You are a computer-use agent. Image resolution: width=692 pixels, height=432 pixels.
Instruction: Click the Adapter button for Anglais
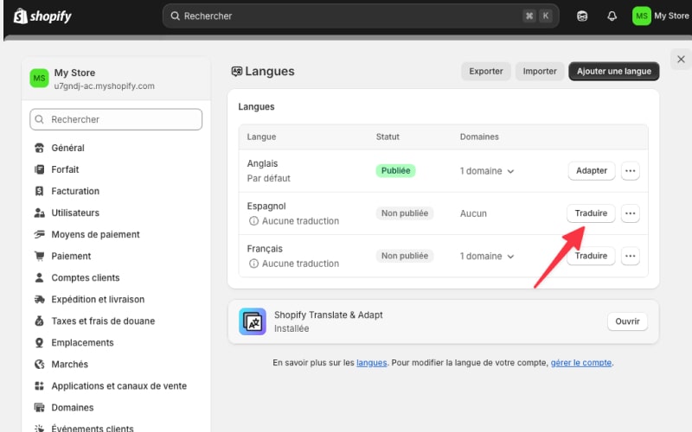tap(592, 171)
